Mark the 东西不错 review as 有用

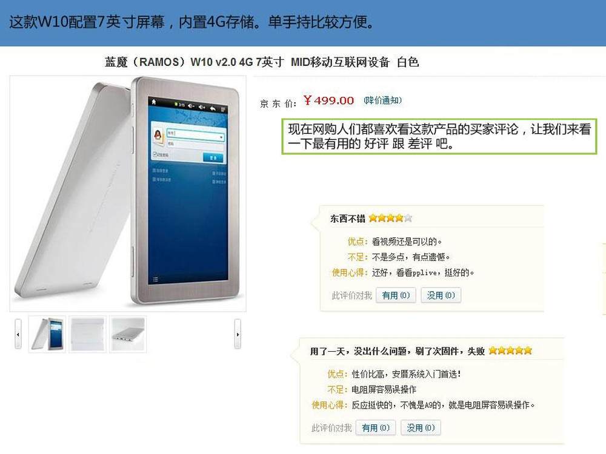(396, 295)
